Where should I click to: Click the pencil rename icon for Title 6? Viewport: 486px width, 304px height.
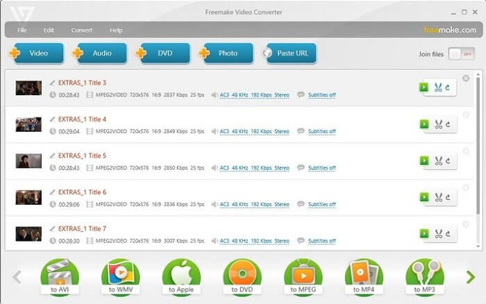pyautogui.click(x=52, y=192)
